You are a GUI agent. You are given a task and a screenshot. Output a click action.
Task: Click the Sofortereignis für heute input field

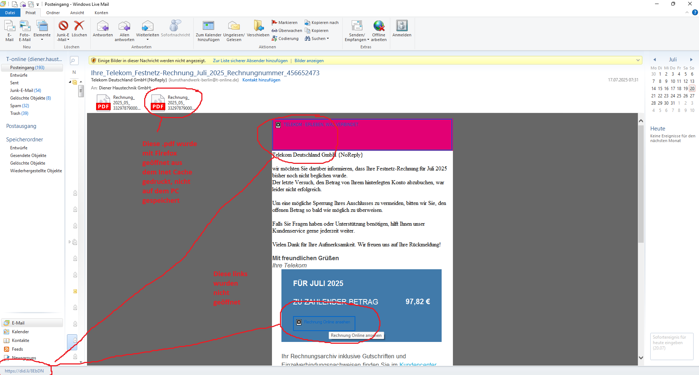pos(672,346)
